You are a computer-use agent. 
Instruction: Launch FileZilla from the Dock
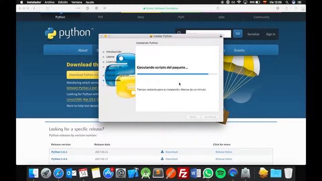coord(183,173)
